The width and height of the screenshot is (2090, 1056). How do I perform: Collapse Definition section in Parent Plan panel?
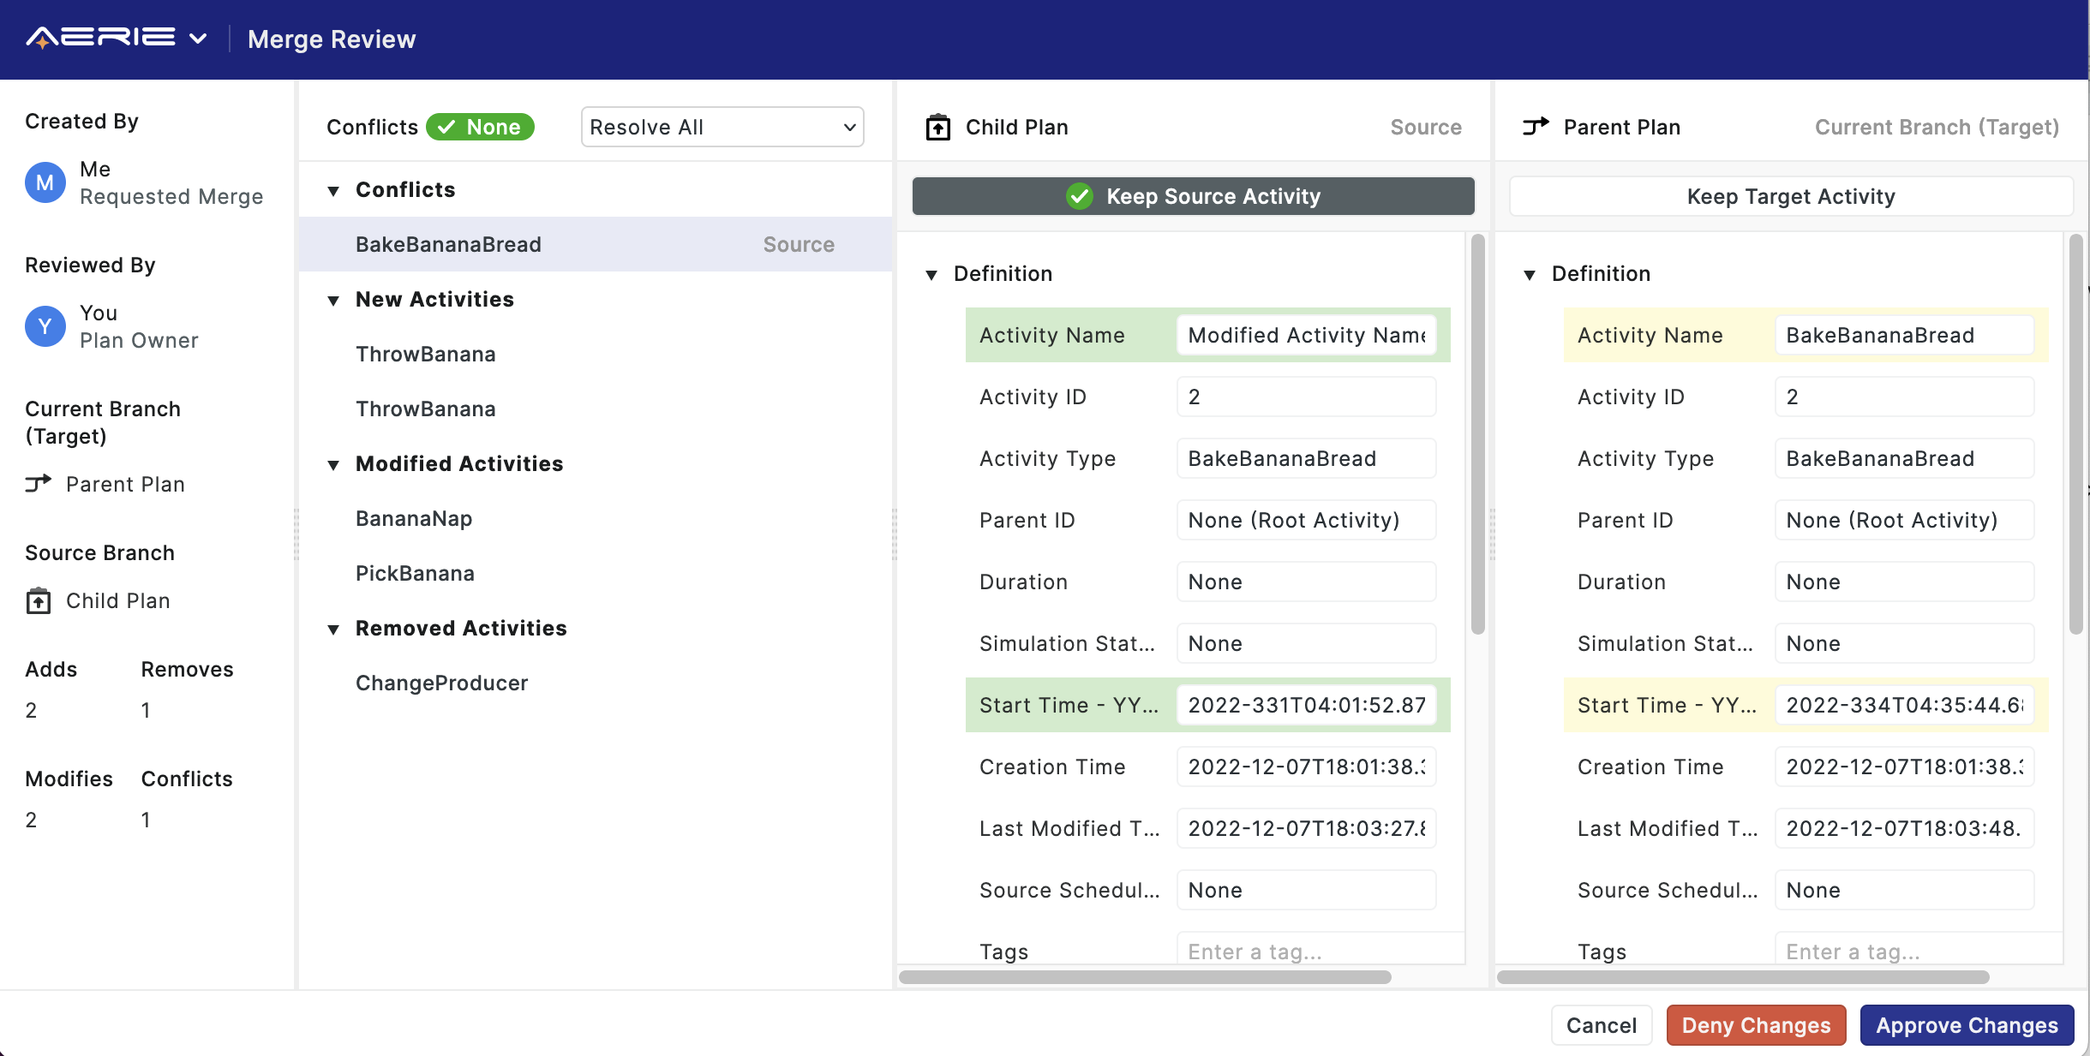[x=1530, y=274]
